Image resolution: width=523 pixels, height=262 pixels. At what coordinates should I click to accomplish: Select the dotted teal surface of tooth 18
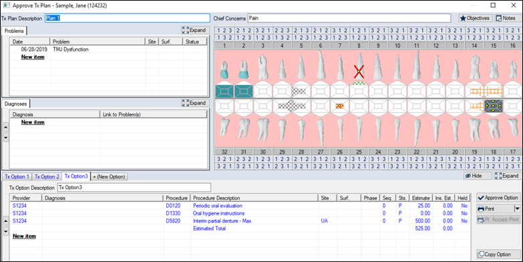click(x=494, y=106)
